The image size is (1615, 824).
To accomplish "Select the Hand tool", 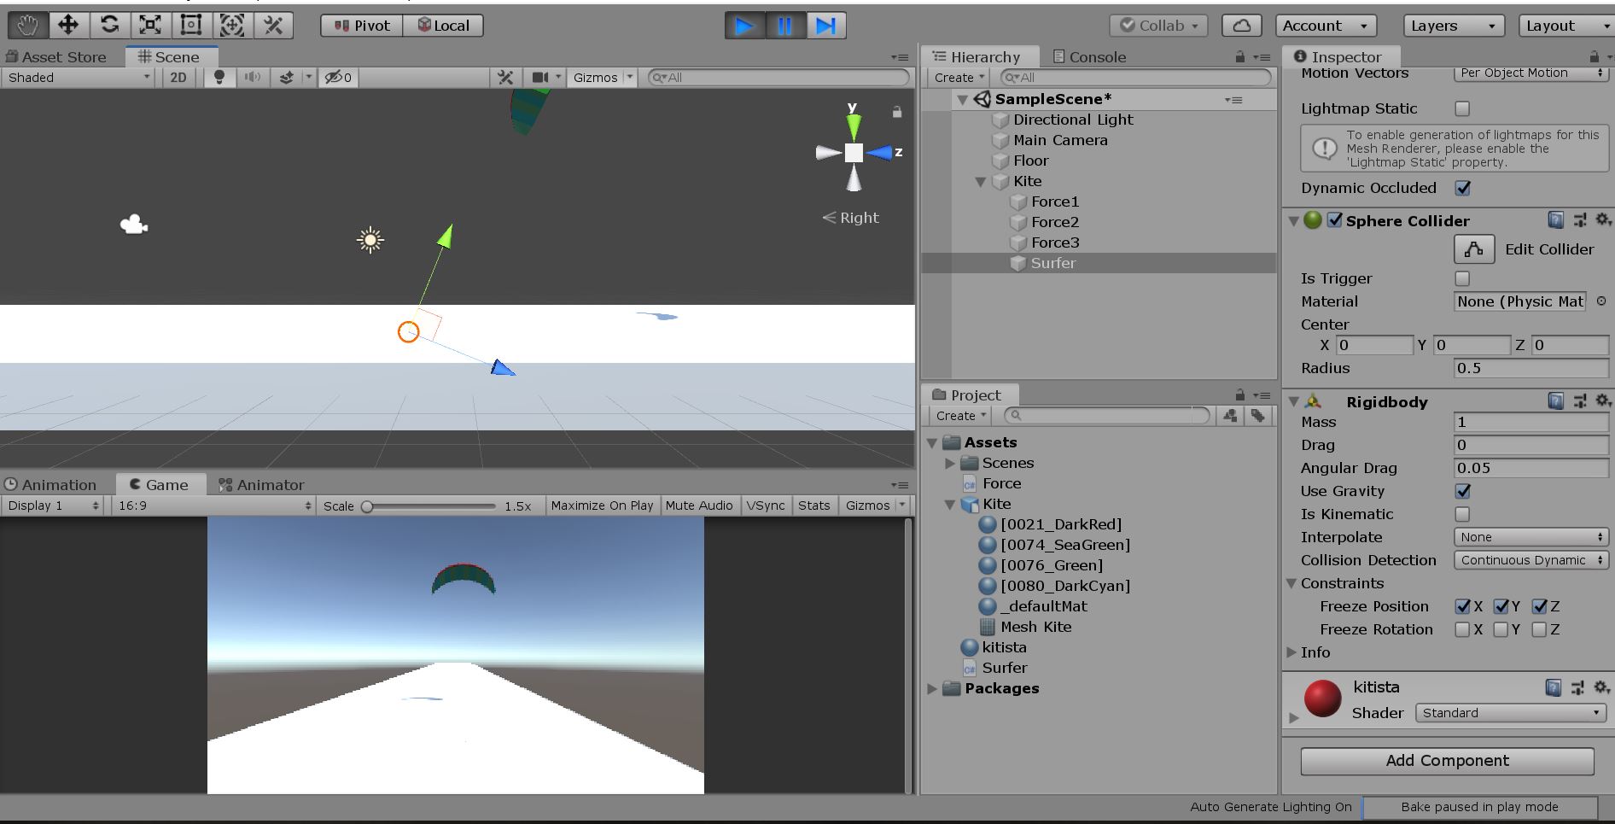I will [x=28, y=26].
